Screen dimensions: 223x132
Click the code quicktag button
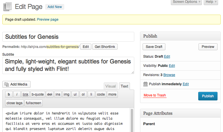101,94
